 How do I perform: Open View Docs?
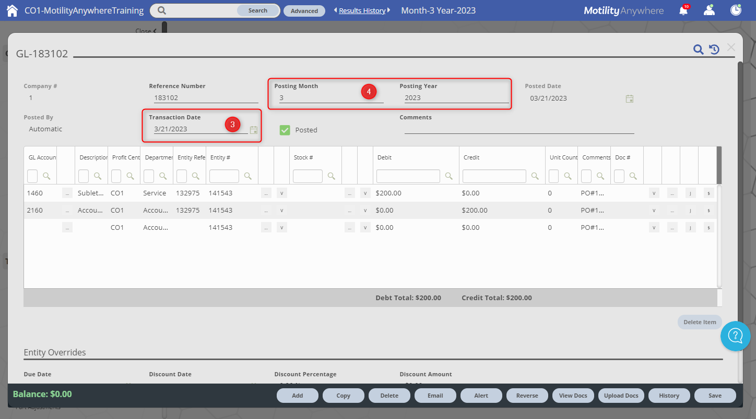coord(573,396)
